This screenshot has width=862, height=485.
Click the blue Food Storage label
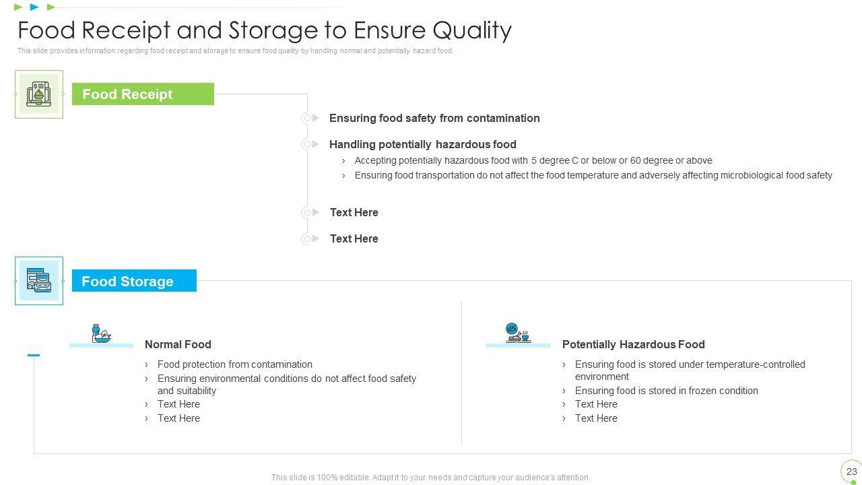pos(134,281)
